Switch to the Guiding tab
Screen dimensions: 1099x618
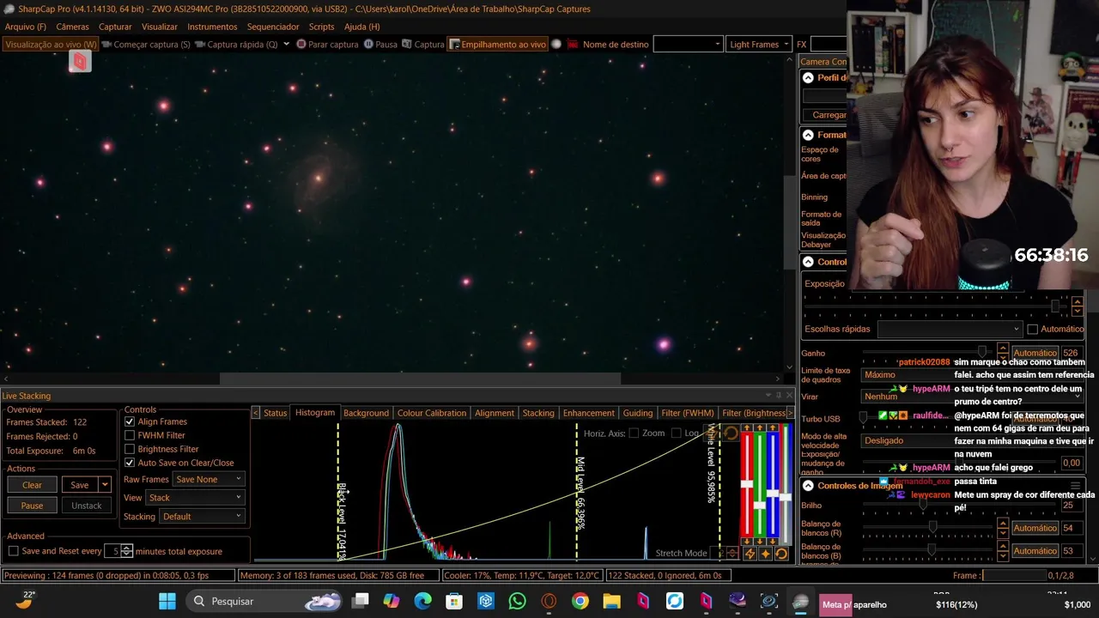pos(638,413)
